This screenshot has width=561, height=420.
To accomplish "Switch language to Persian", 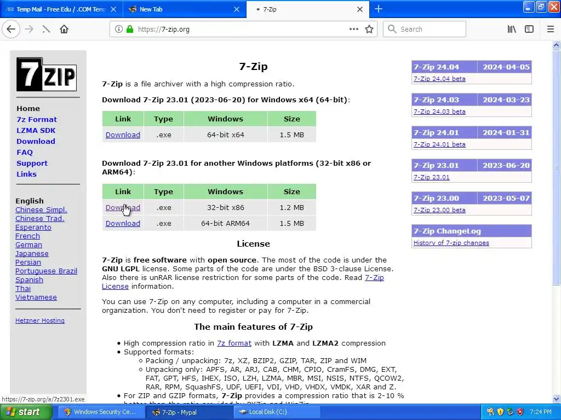I will click(28, 262).
